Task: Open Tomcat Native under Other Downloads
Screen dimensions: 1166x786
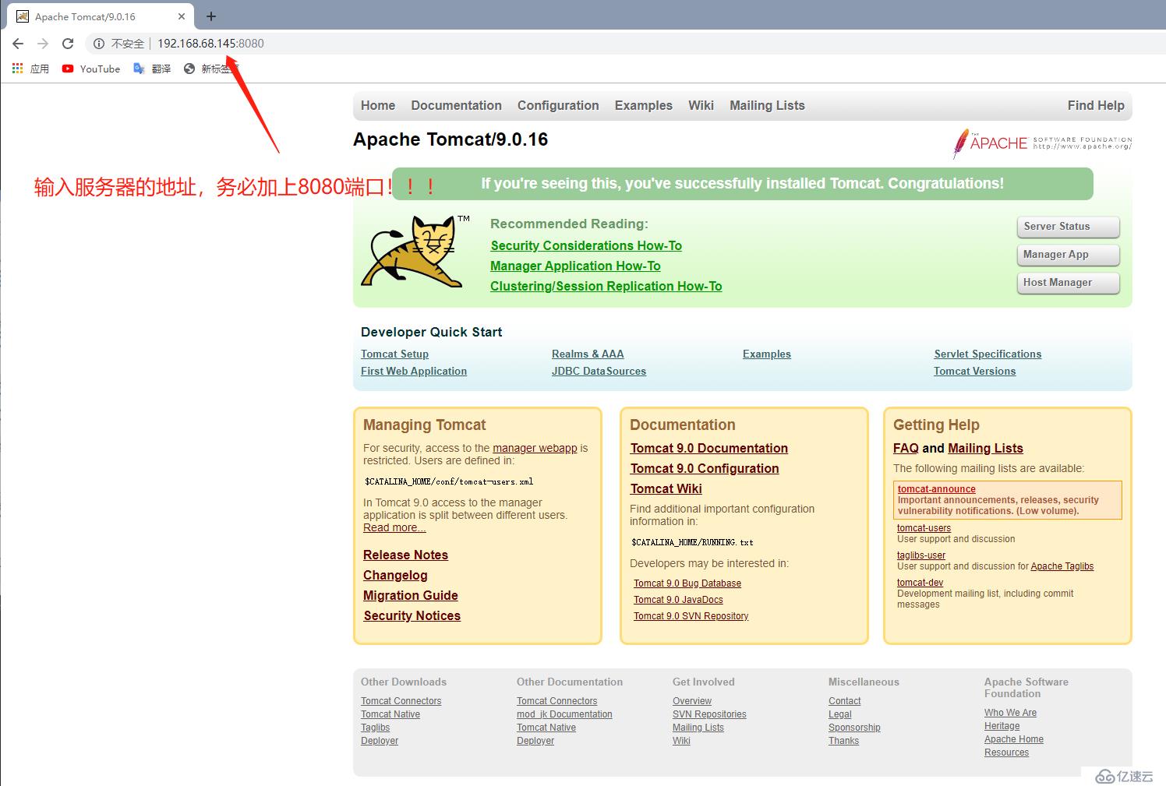Action: point(390,714)
